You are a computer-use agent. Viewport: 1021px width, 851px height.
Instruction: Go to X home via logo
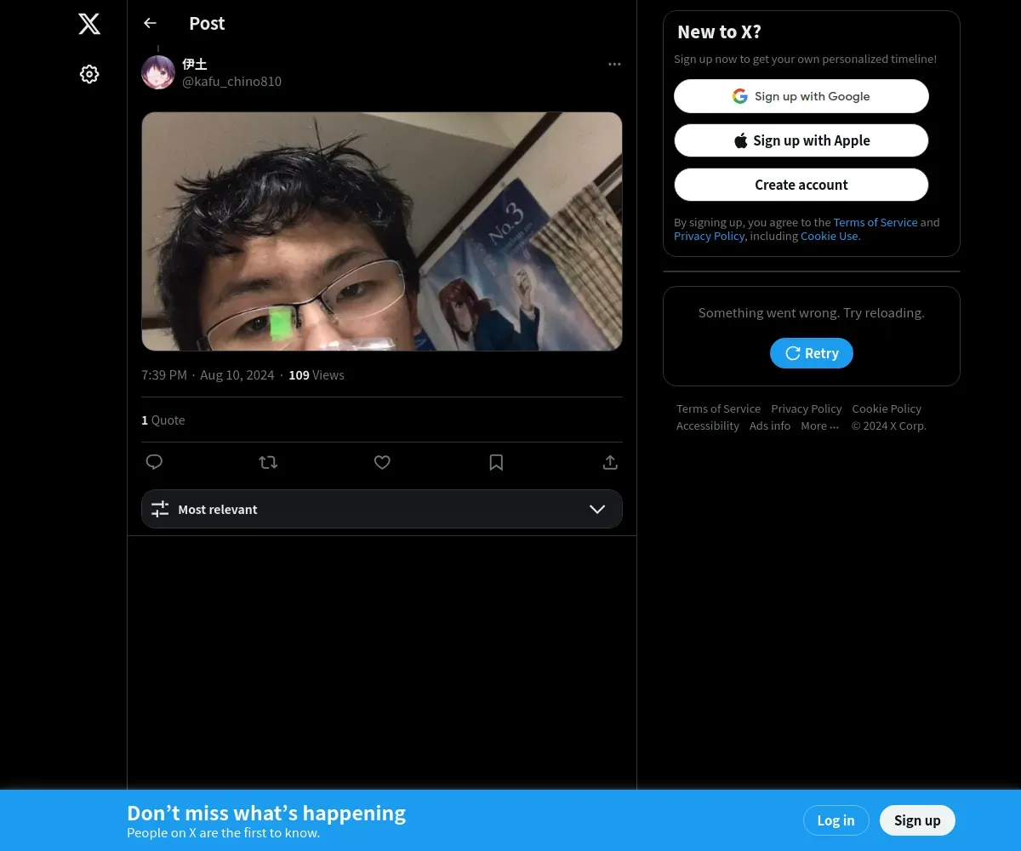[x=89, y=24]
